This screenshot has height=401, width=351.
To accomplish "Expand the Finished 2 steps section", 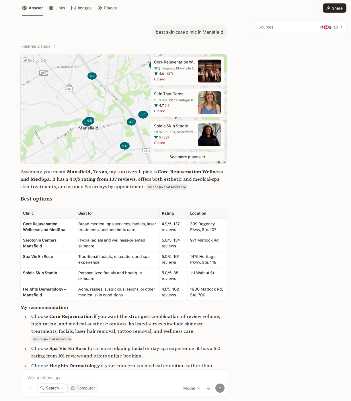I will 38,46.
